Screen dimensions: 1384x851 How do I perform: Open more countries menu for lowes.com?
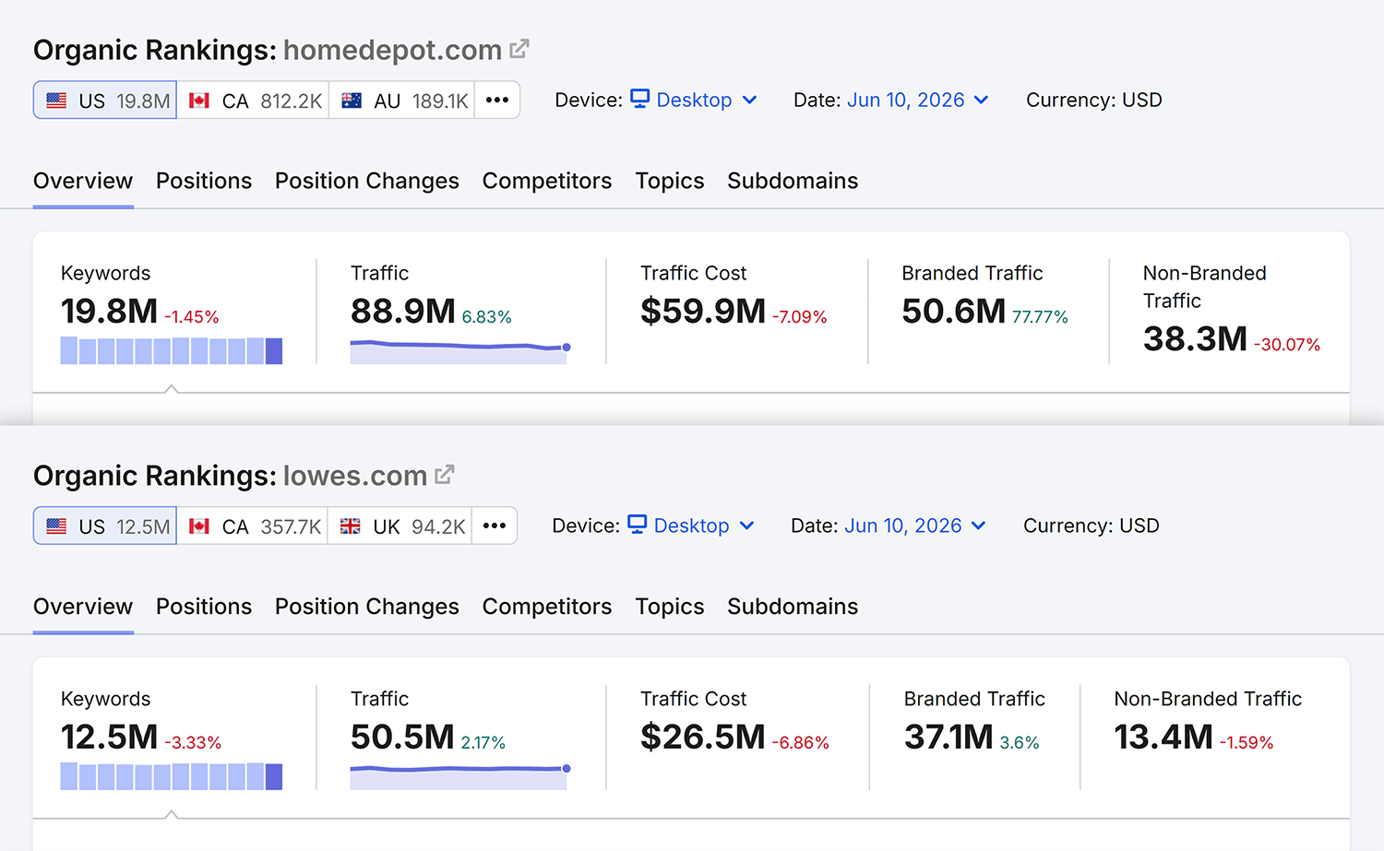pyautogui.click(x=495, y=526)
